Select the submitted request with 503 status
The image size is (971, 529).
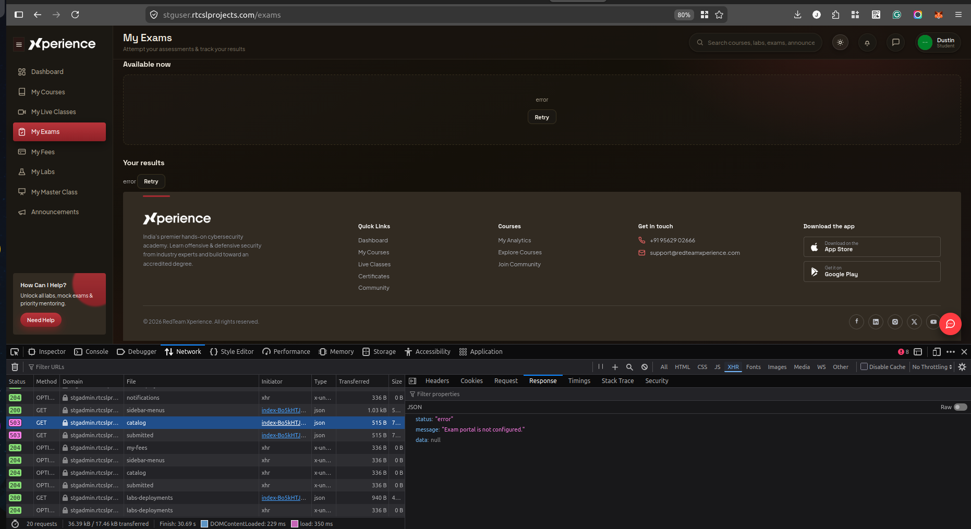pyautogui.click(x=205, y=435)
